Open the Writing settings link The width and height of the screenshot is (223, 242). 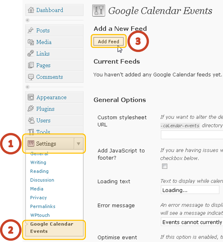tap(38, 162)
